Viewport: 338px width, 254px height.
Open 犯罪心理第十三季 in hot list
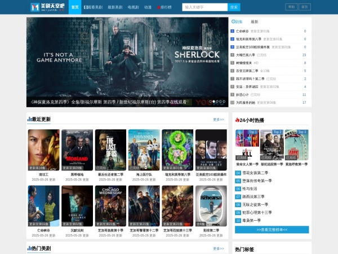[x=257, y=213]
